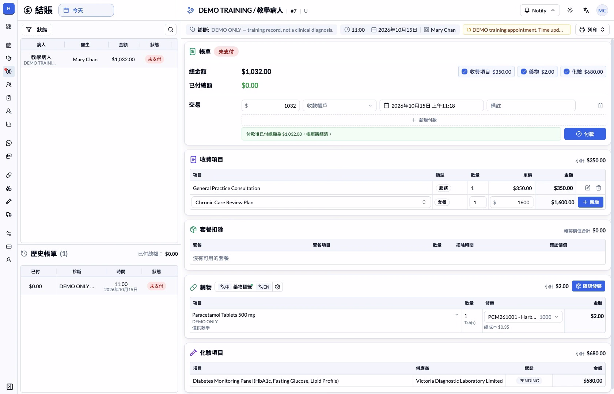Collapse sidebar using bottom panel icon
614x394 pixels.
pos(10,387)
